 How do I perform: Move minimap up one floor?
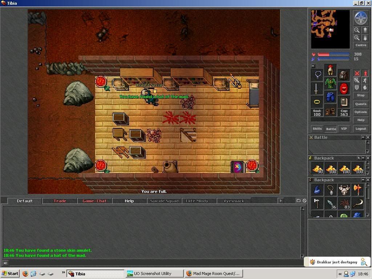[365, 30]
